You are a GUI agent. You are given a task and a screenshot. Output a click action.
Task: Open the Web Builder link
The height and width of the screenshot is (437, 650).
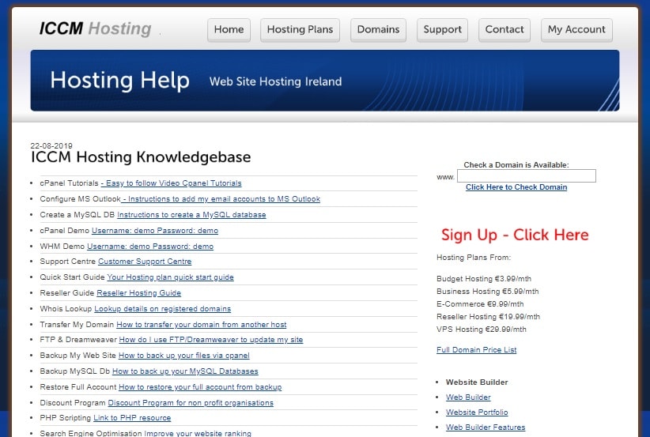click(468, 397)
